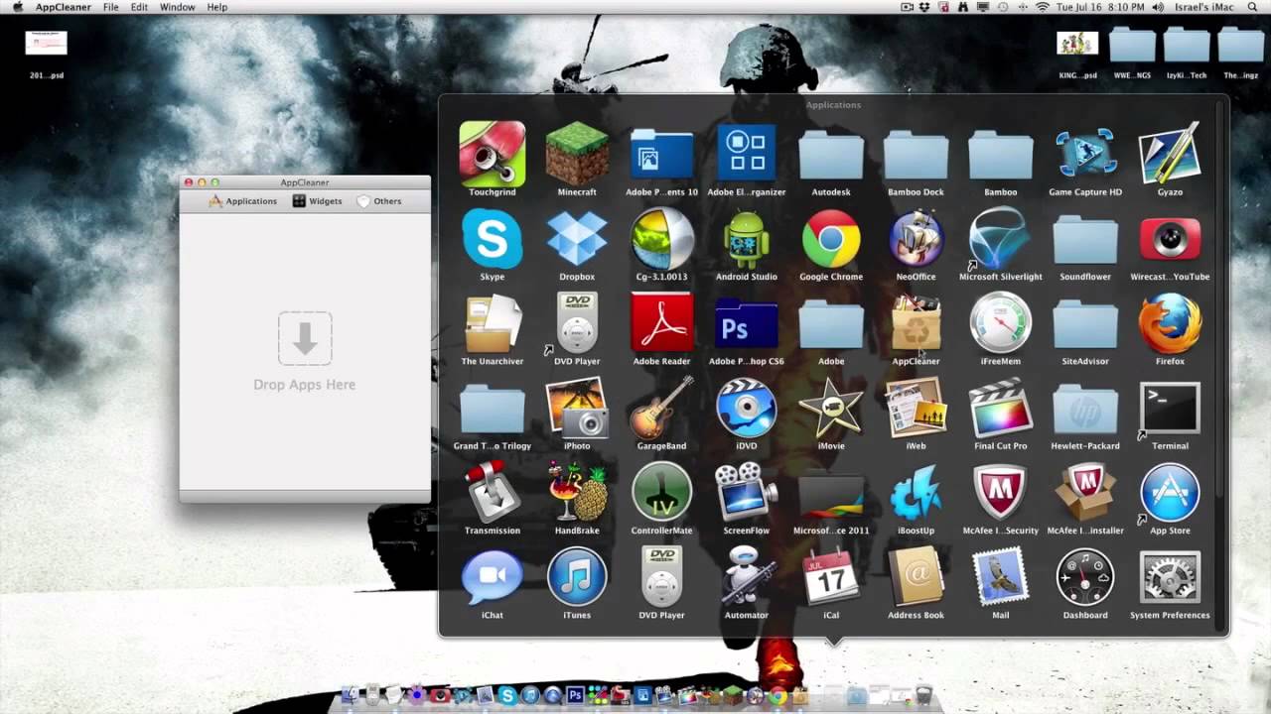Viewport: 1271px width, 714px height.
Task: Launch the Gyazo app icon
Action: pyautogui.click(x=1170, y=154)
